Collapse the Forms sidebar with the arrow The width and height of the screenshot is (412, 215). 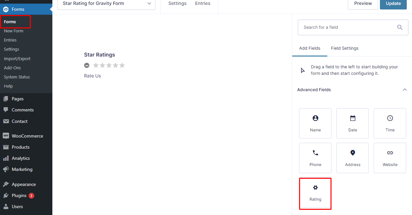(51, 9)
